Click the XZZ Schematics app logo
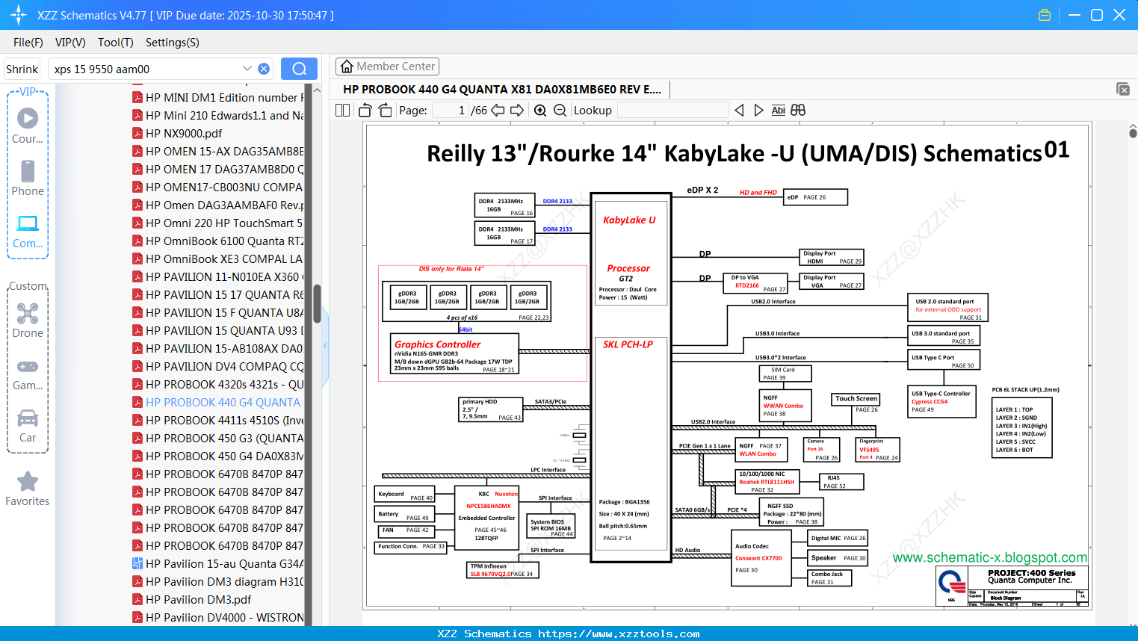The image size is (1138, 641). click(x=18, y=15)
